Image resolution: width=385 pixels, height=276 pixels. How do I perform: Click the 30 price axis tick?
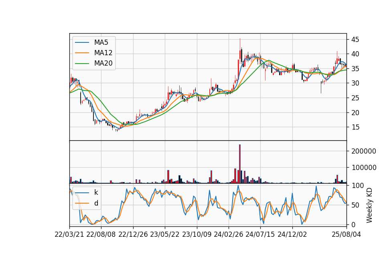click(355, 83)
